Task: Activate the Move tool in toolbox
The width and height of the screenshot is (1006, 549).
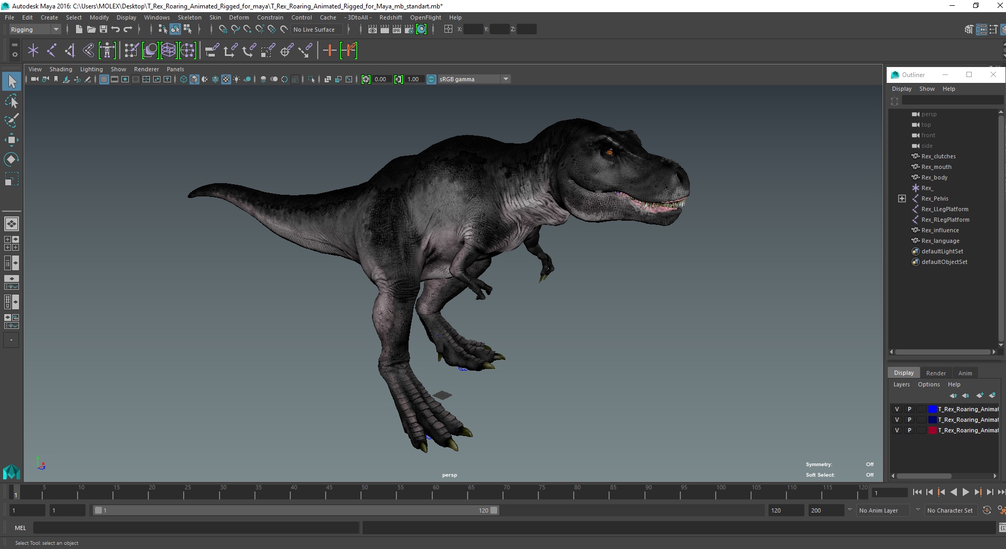Action: 12,140
